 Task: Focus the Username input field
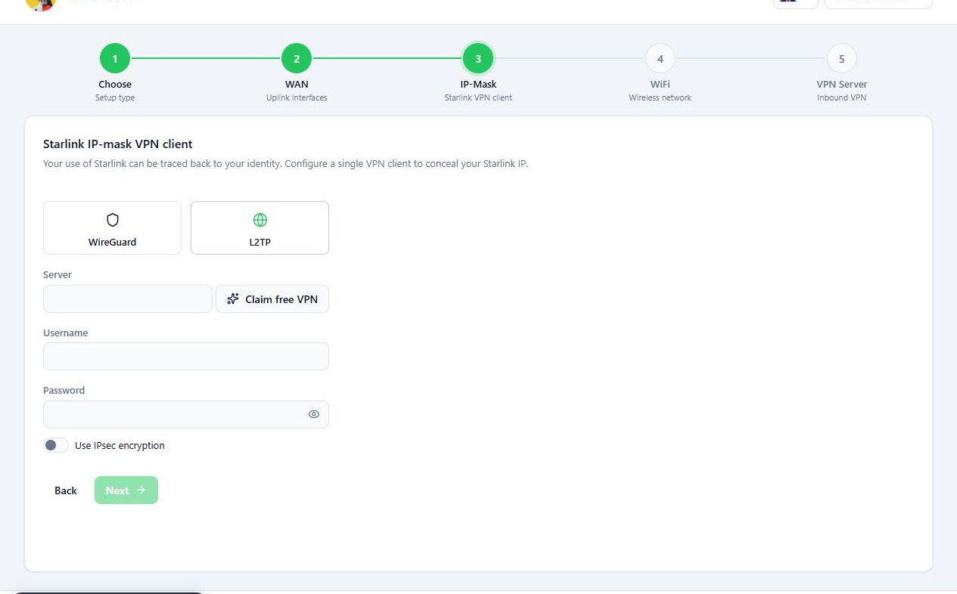coord(186,356)
